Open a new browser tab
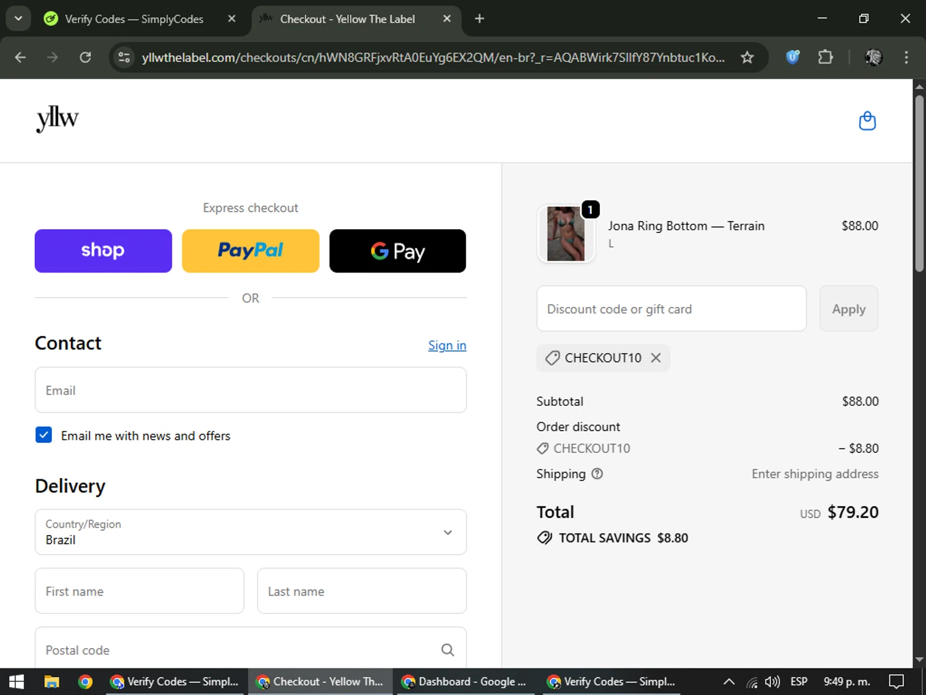 pyautogui.click(x=479, y=19)
